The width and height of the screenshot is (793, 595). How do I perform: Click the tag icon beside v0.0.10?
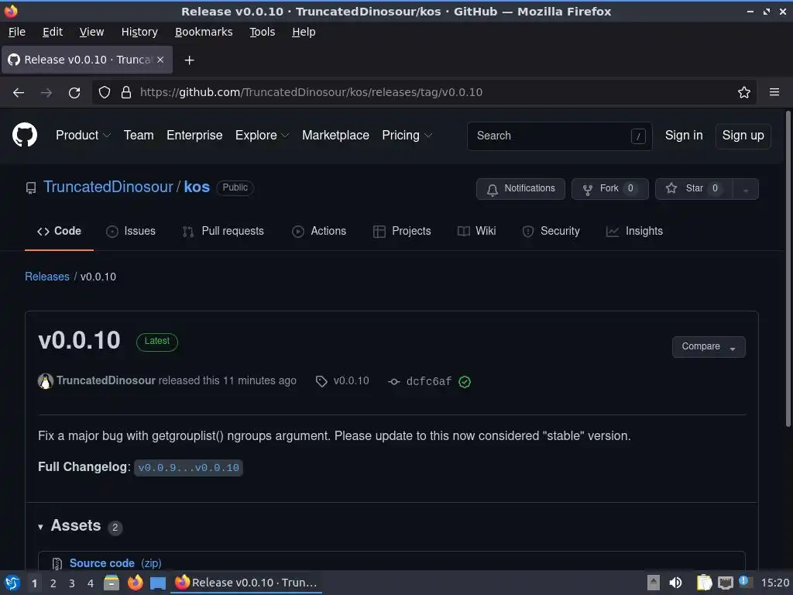[x=321, y=381]
